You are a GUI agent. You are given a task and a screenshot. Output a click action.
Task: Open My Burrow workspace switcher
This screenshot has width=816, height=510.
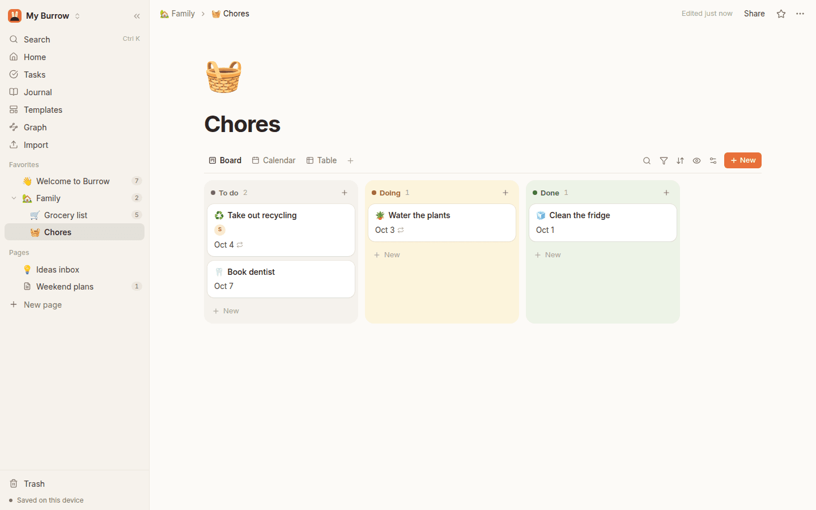45,16
